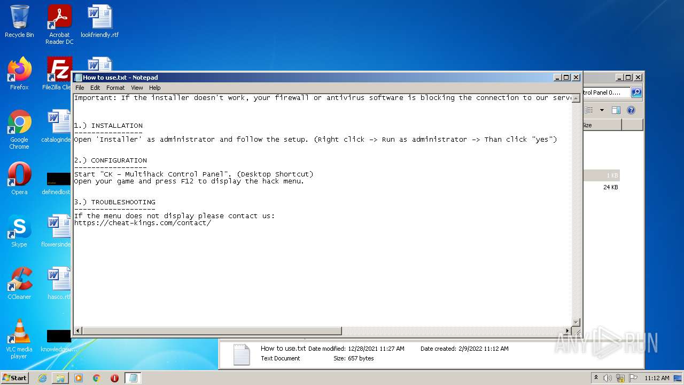Open Firefox desktop shortcut

click(x=19, y=73)
